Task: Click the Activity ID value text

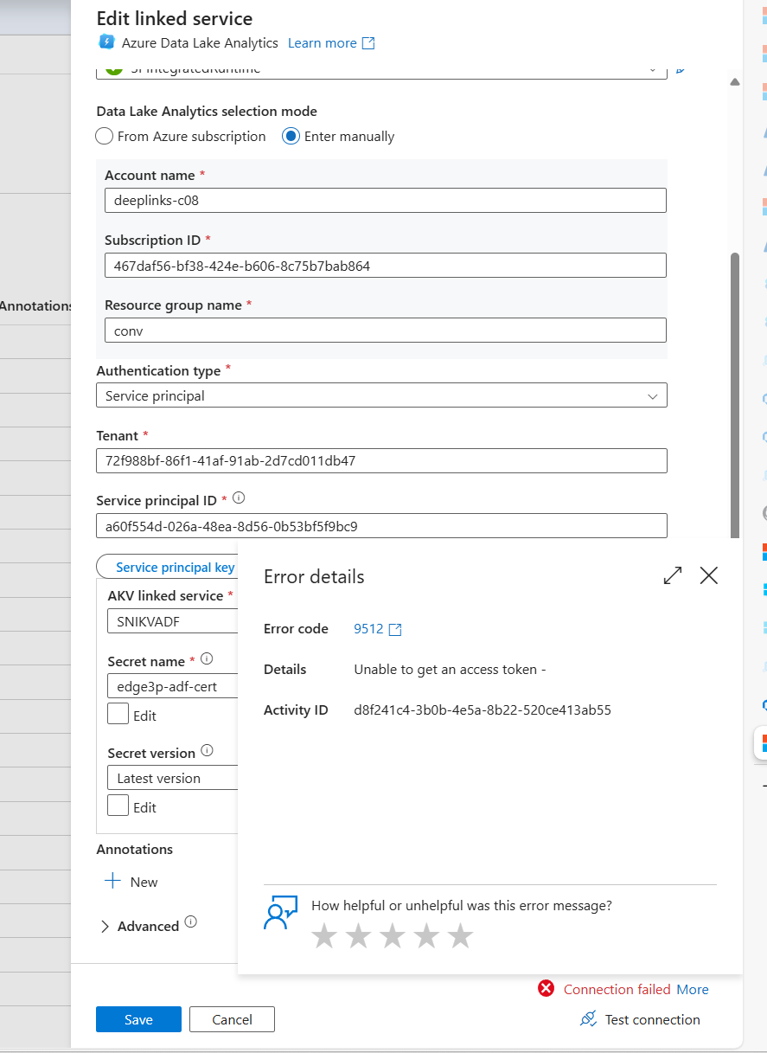Action: 483,710
